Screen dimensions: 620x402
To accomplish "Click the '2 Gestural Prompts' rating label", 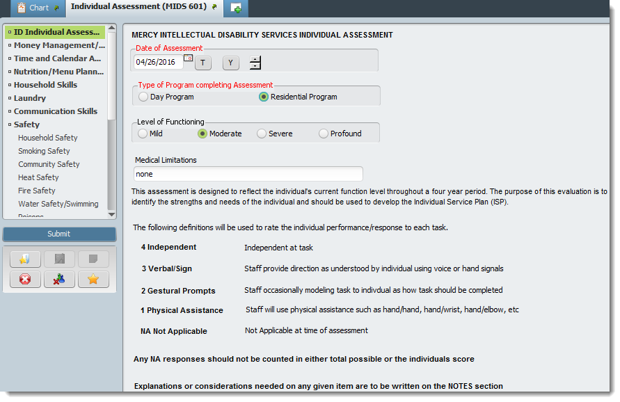I will click(x=178, y=291).
